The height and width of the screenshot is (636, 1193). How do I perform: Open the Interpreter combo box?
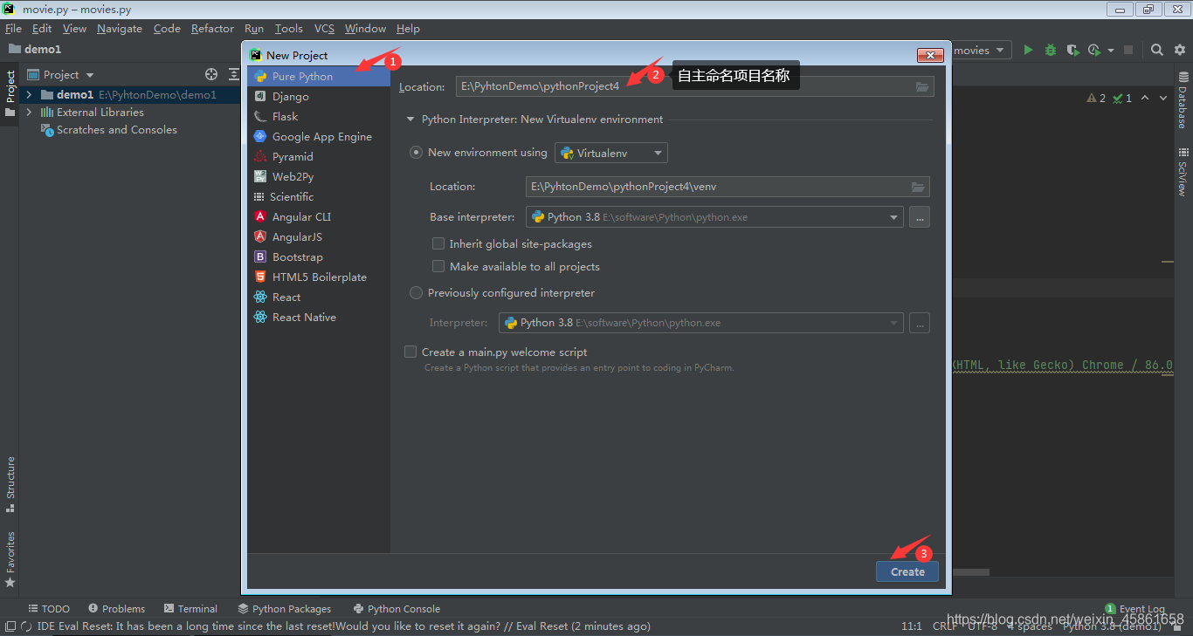click(x=700, y=323)
